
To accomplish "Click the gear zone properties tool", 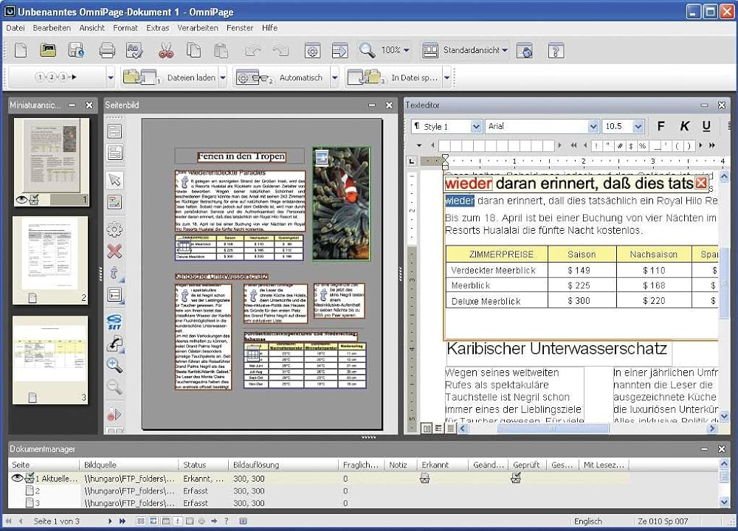I will (114, 229).
